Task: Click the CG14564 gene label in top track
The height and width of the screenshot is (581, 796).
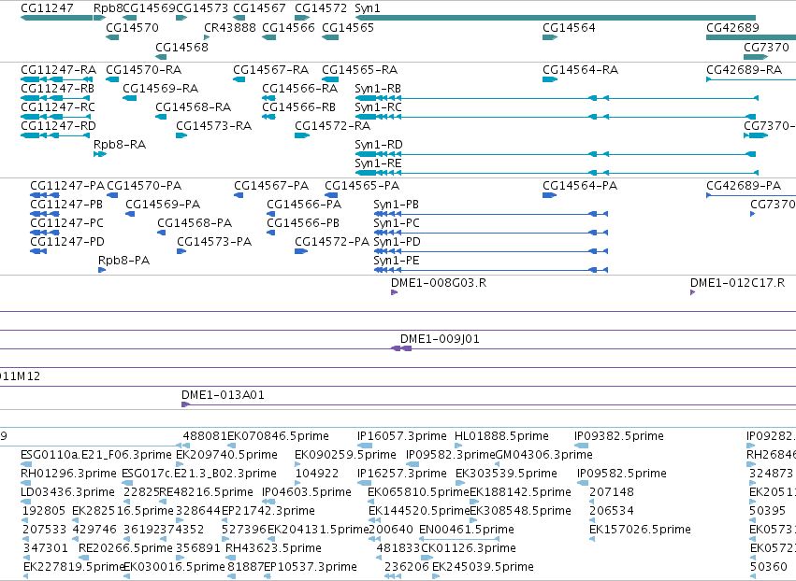Action: pos(569,27)
